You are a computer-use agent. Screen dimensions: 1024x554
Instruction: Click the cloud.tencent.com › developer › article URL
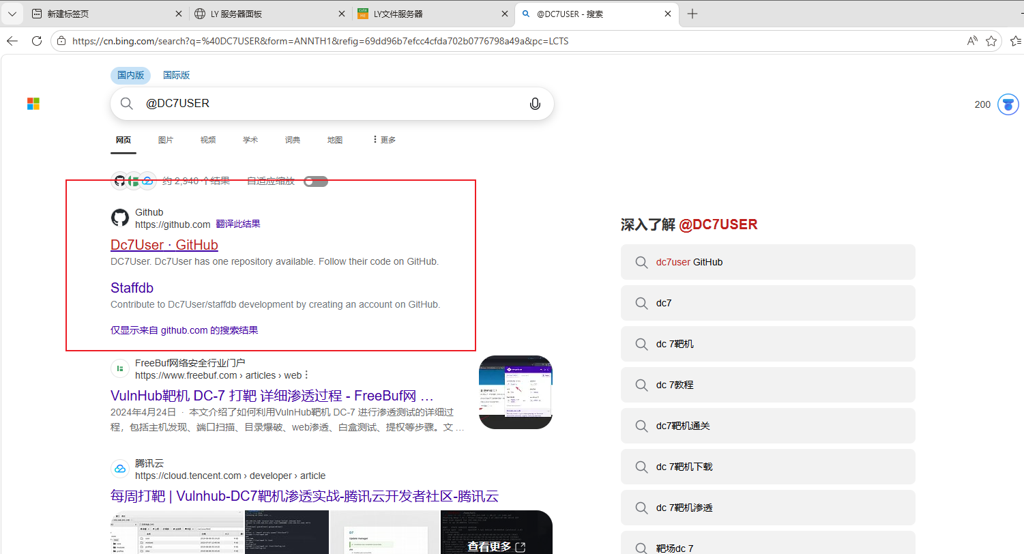[230, 476]
